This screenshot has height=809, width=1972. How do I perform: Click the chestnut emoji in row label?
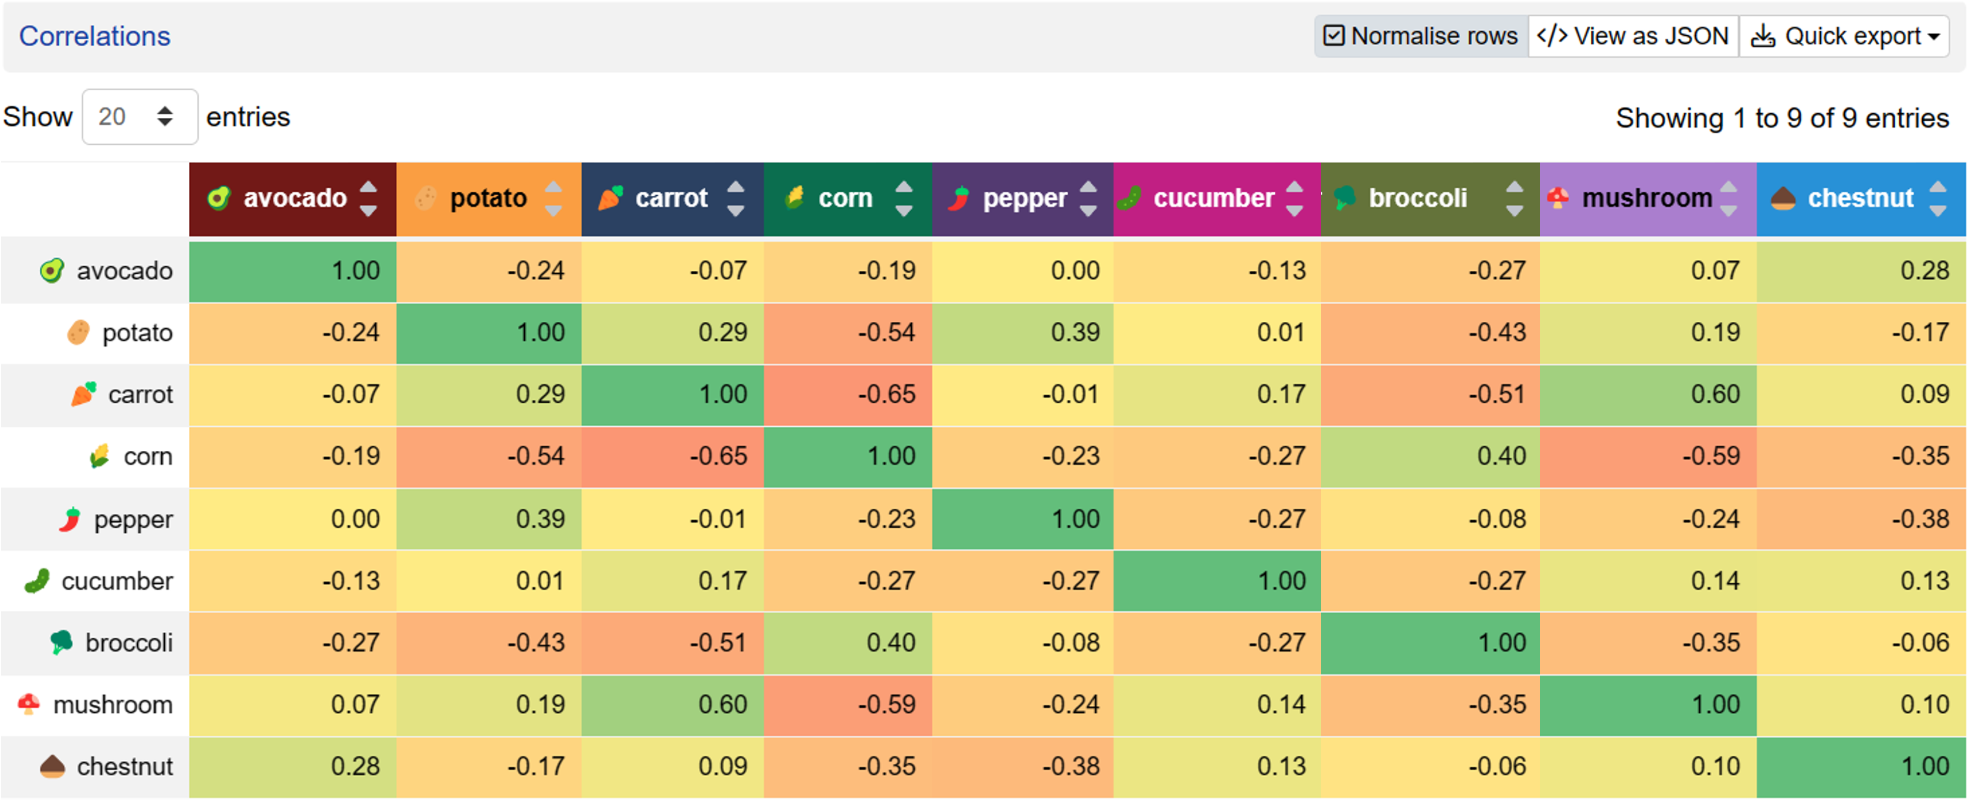pos(52,767)
